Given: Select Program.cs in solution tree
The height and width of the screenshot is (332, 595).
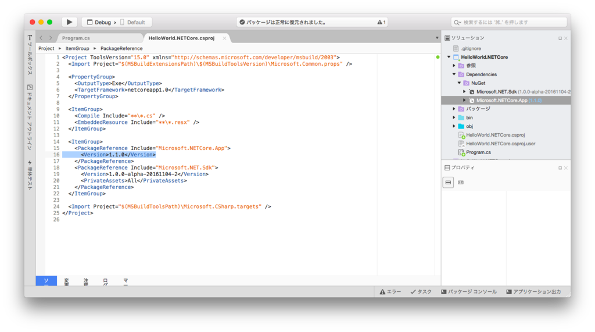Looking at the screenshot, I should click(478, 152).
